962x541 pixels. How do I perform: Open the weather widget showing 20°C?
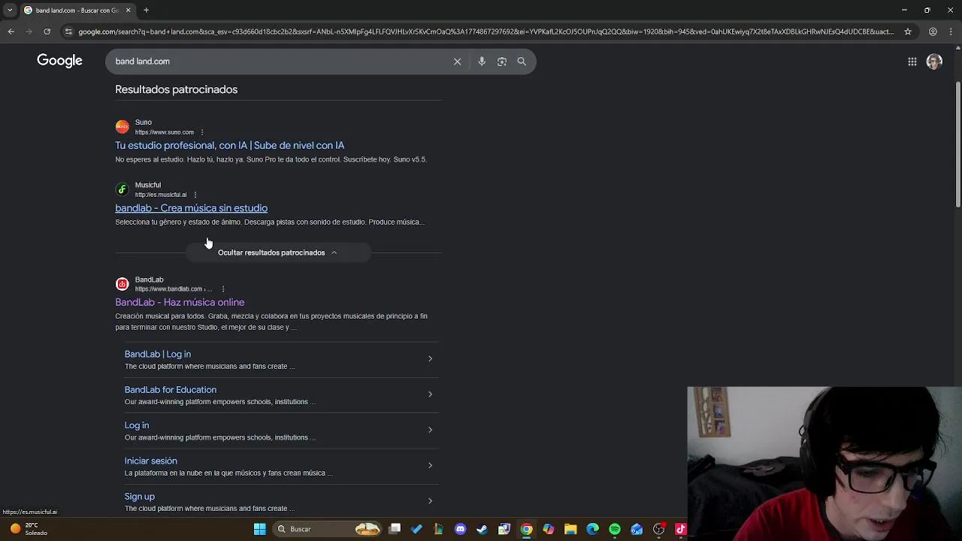pyautogui.click(x=29, y=529)
